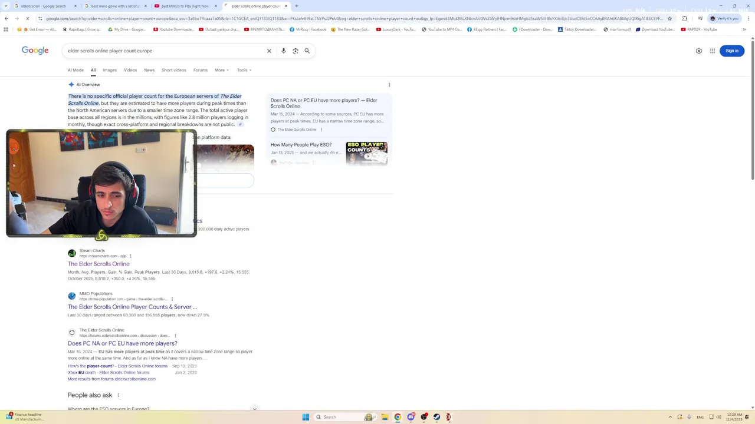The width and height of the screenshot is (755, 424).
Task: Open the Chrome tab search dropdown
Action: [x=6, y=6]
